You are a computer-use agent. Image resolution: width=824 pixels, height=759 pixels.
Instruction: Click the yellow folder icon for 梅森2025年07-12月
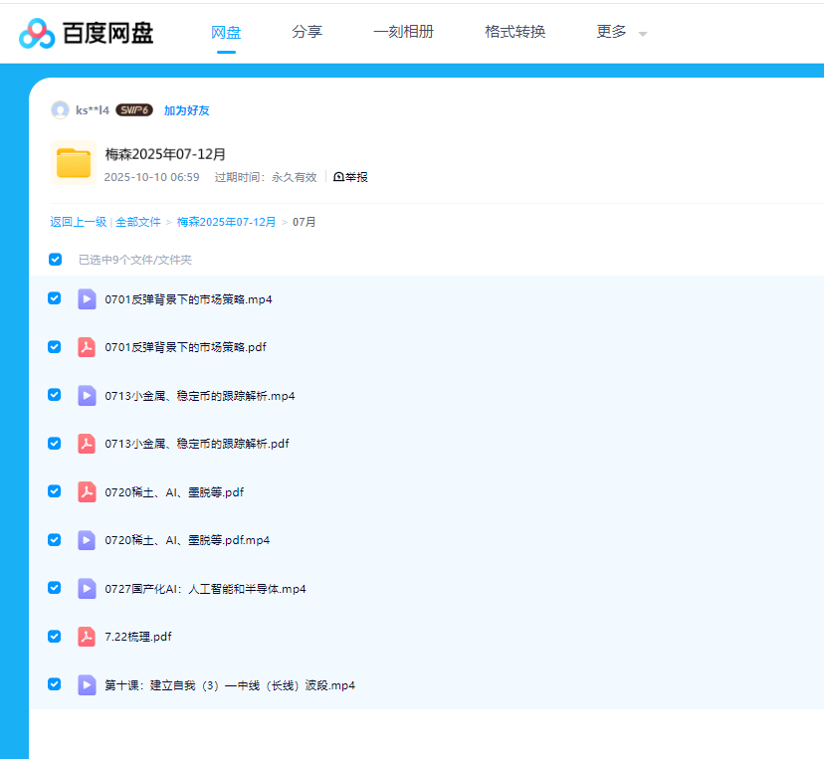pyautogui.click(x=74, y=162)
